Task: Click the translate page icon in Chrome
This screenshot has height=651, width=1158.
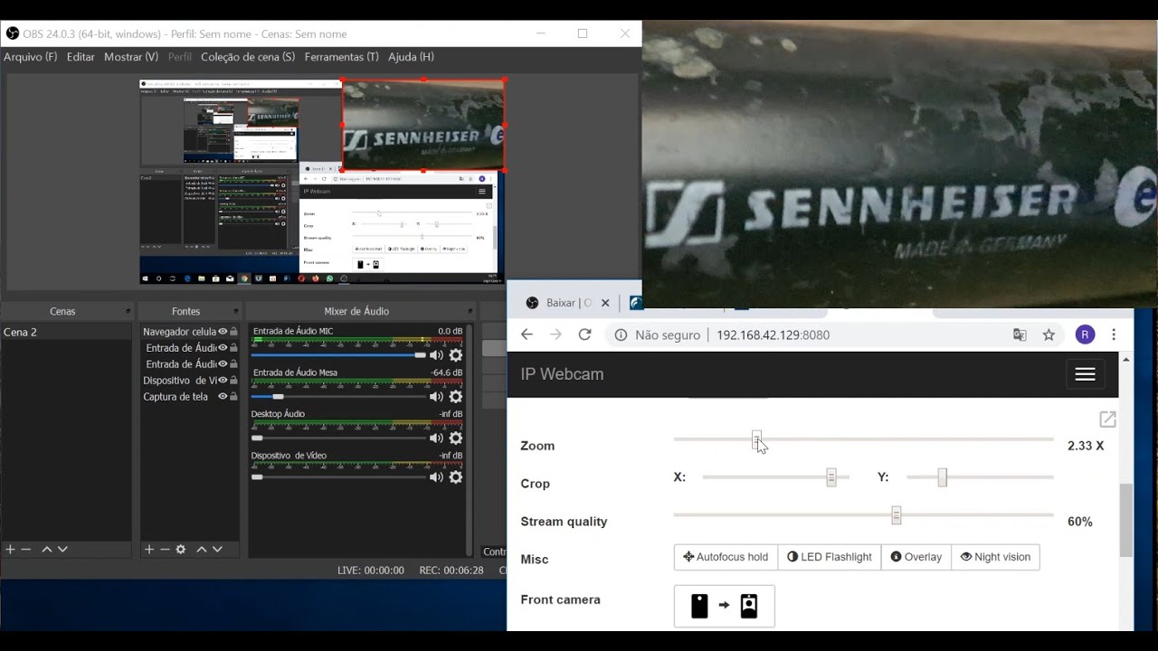Action: click(1020, 335)
